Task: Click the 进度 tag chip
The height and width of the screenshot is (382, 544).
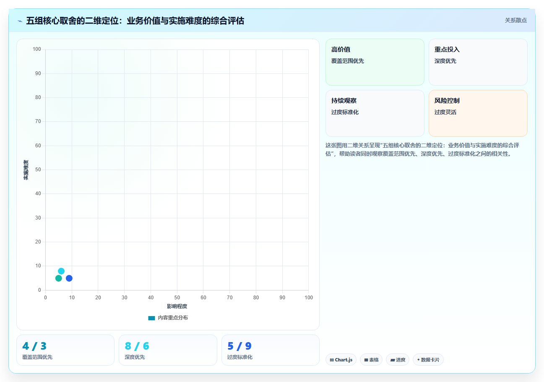Action: click(x=398, y=360)
